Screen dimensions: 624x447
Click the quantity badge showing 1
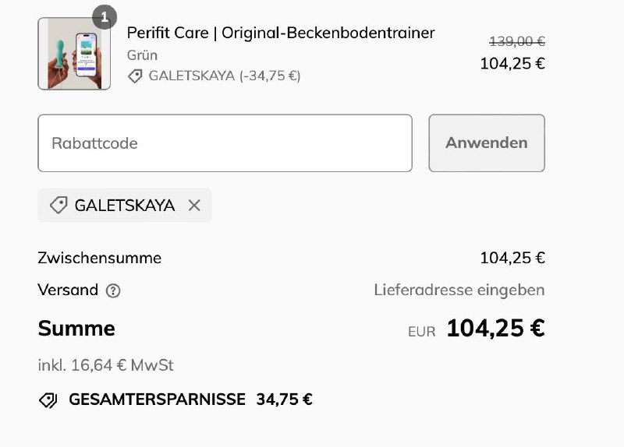point(104,16)
